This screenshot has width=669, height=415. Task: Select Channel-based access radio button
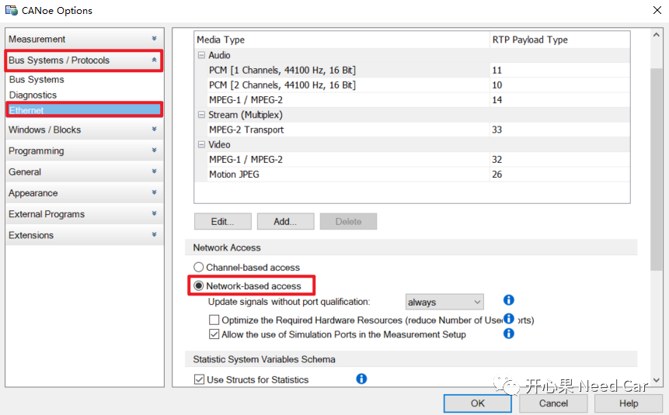pos(199,267)
